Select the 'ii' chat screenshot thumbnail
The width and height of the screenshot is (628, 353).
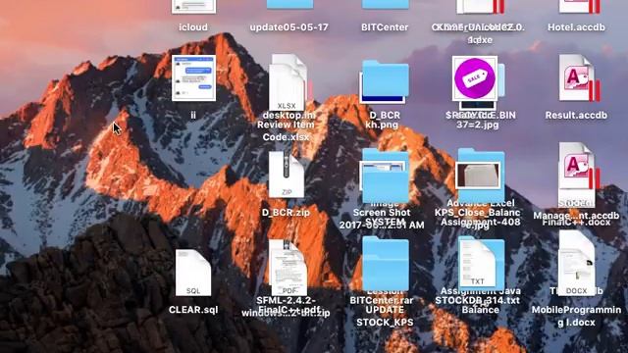pyautogui.click(x=193, y=78)
